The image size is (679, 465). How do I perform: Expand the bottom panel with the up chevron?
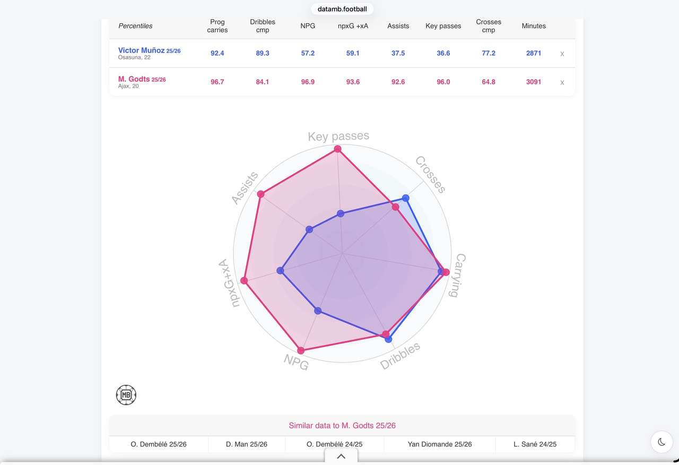tap(341, 456)
